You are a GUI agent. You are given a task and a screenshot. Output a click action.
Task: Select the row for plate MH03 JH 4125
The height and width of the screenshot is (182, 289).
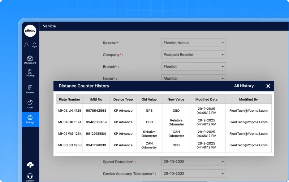(x=69, y=111)
